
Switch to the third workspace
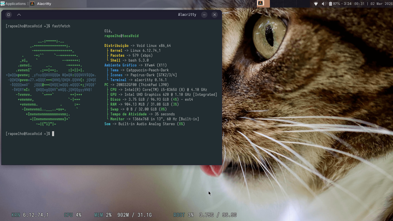point(290,3)
